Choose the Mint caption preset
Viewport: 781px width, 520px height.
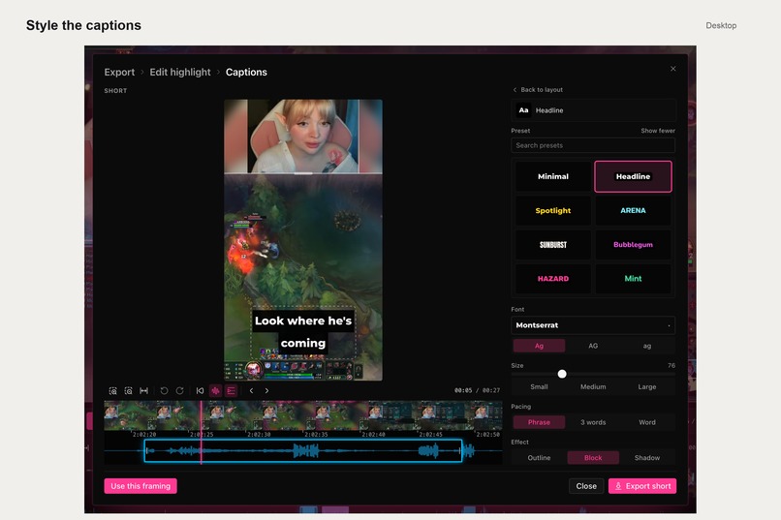click(633, 279)
